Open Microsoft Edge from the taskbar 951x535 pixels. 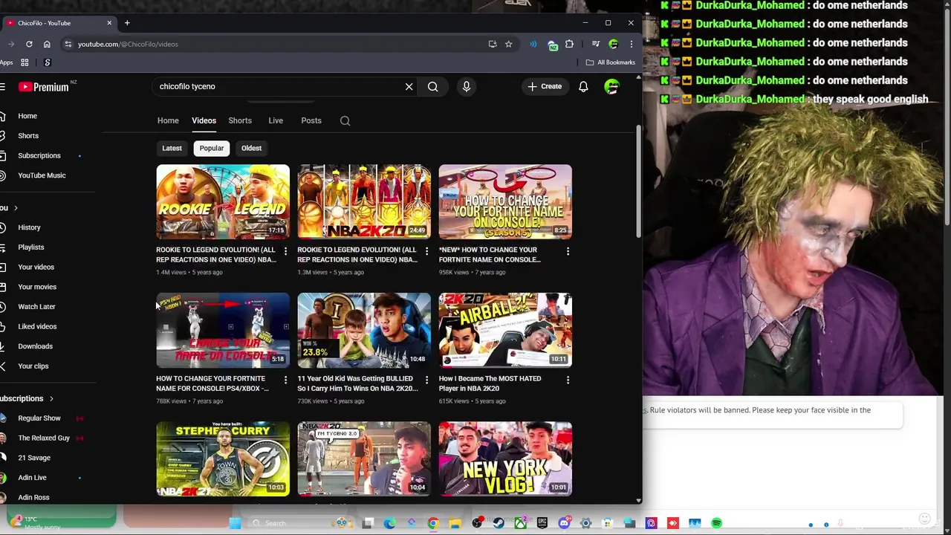pyautogui.click(x=389, y=523)
